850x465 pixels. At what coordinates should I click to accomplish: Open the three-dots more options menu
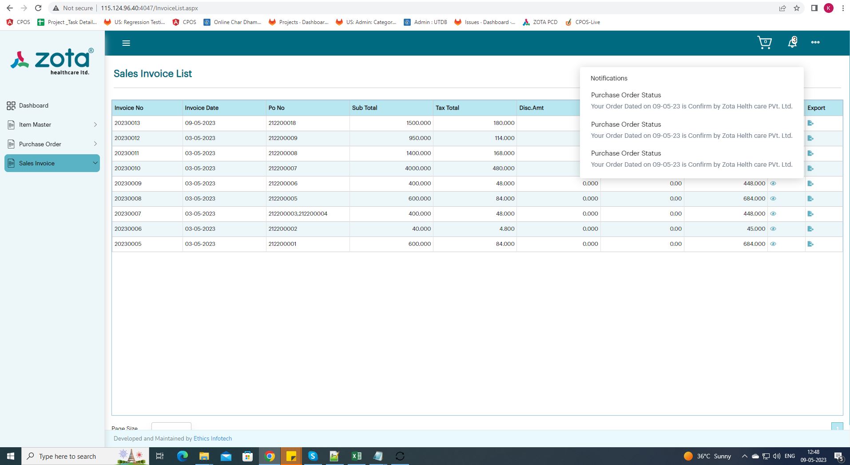(815, 43)
